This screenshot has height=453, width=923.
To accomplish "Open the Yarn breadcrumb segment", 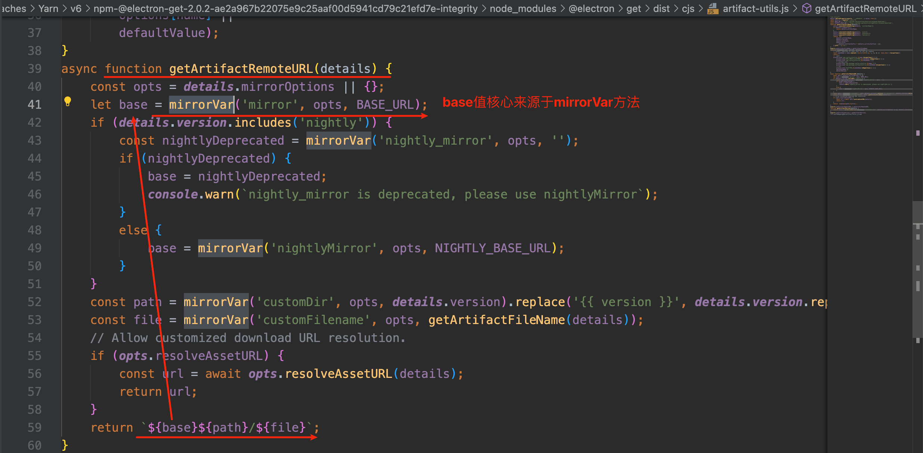I will click(49, 8).
